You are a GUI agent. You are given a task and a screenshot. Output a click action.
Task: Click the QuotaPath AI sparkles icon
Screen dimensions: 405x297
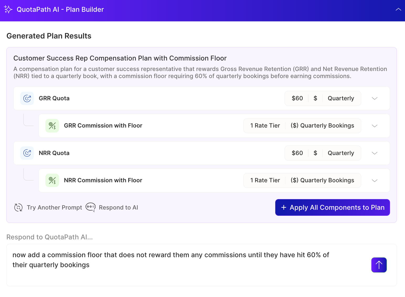click(8, 9)
